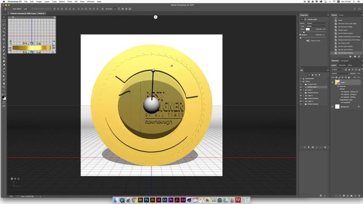Open Bridge from the Dock
The width and height of the screenshot is (363, 204).
(x=140, y=200)
